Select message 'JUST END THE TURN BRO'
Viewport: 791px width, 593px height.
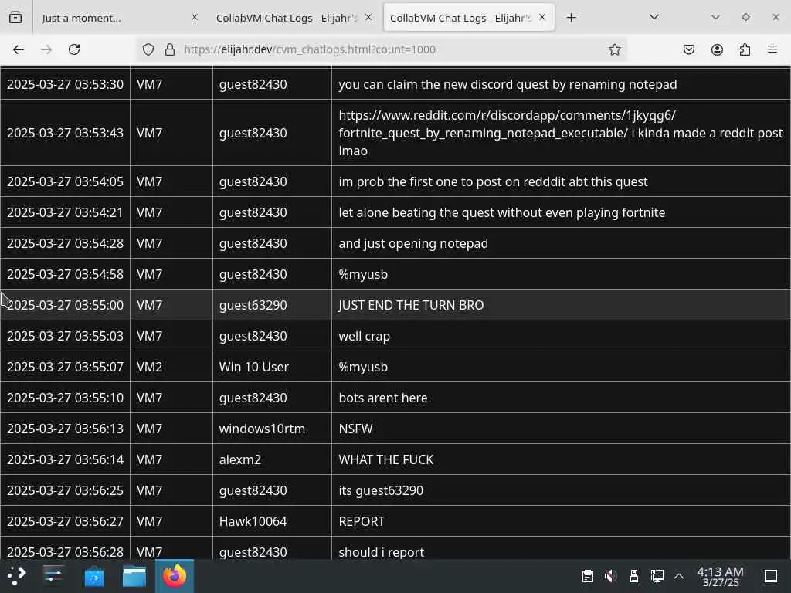[411, 305]
